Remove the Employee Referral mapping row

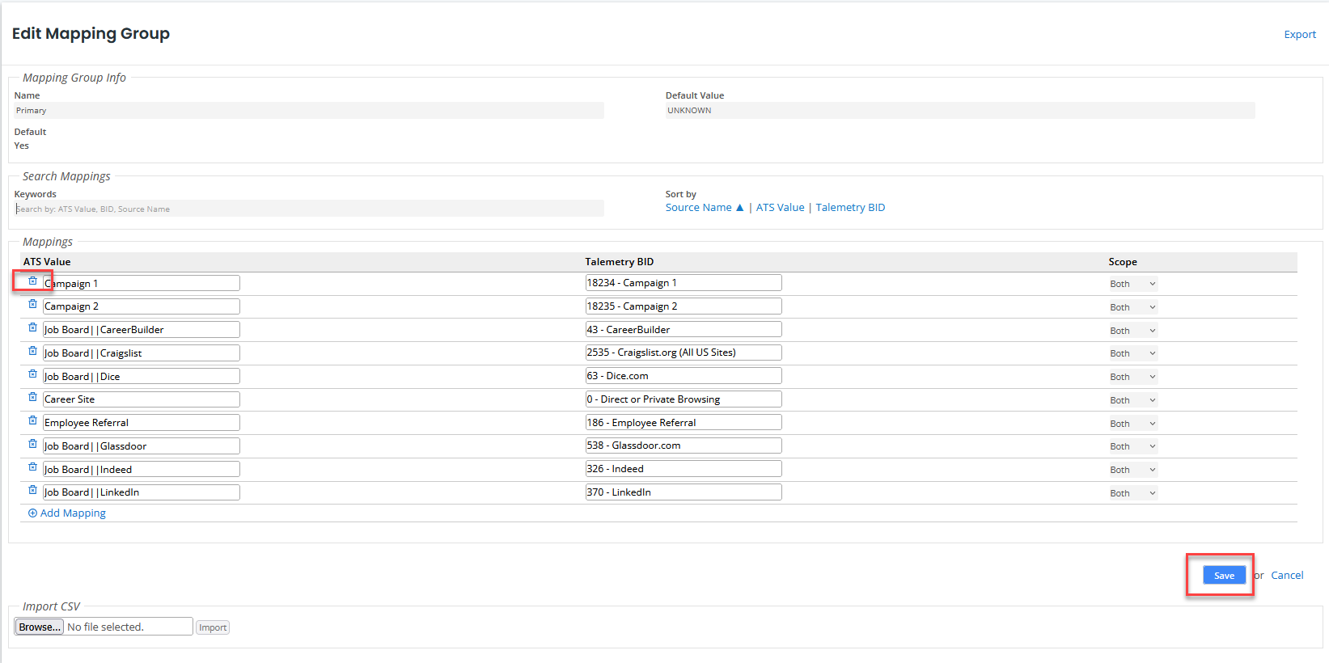[x=32, y=421]
